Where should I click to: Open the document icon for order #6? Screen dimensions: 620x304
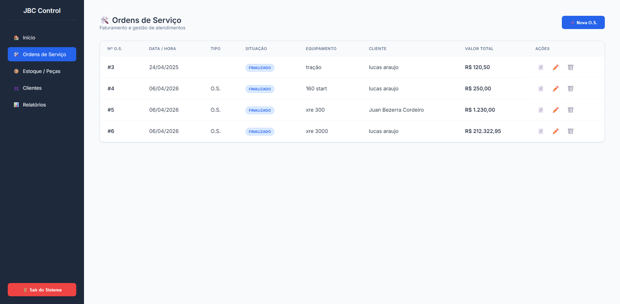(x=541, y=131)
